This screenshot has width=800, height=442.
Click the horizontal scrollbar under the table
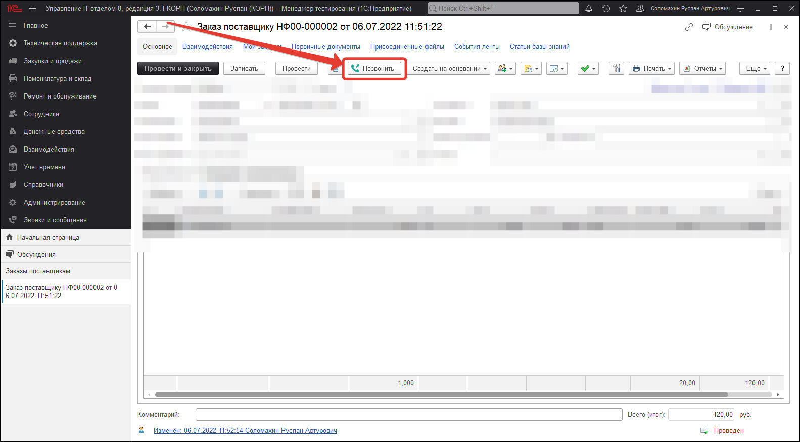pyautogui.click(x=441, y=395)
